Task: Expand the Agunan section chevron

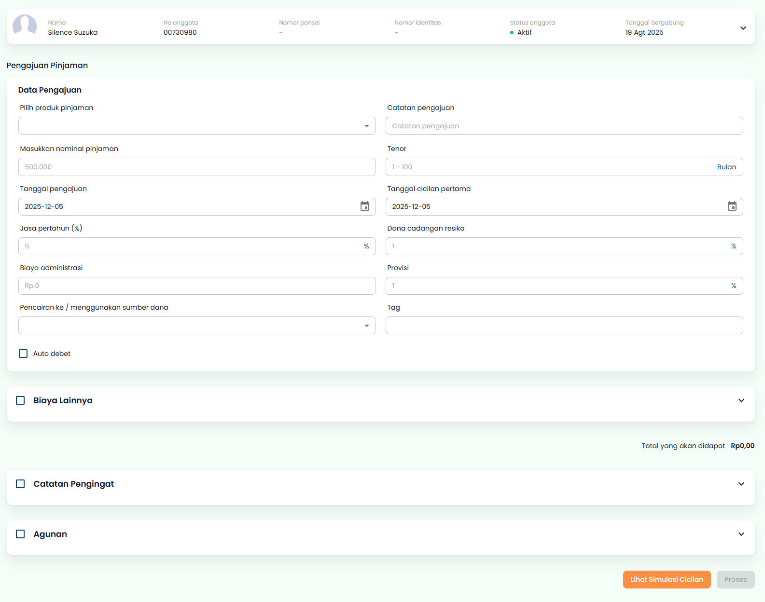Action: tap(741, 534)
